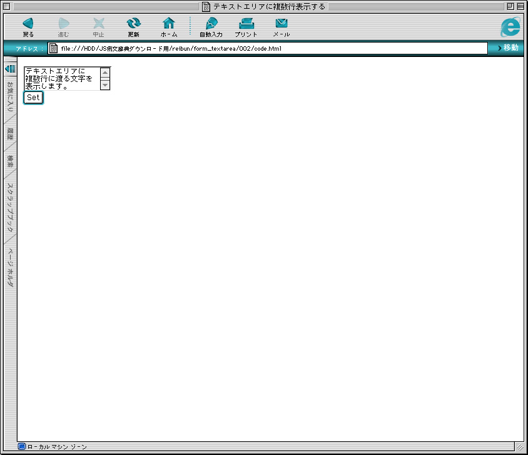Open the お気に入り (Favorites) side tab
Image resolution: width=528 pixels, height=455 pixels.
(10, 96)
